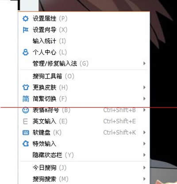Screen dimensions: 177x184
Task: Expand the 更换皮肤 submenu arrow
Action: [144, 88]
